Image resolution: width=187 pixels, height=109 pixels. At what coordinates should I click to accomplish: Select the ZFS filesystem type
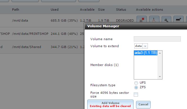[136, 87]
